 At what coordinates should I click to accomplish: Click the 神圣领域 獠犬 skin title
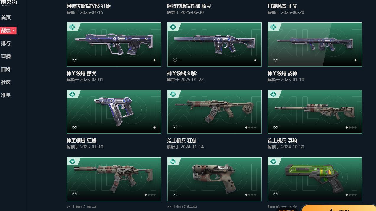pos(81,73)
